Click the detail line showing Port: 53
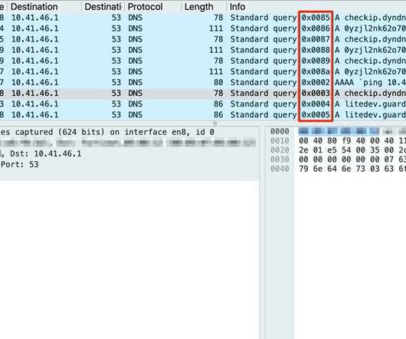406x339 pixels. pyautogui.click(x=129, y=164)
